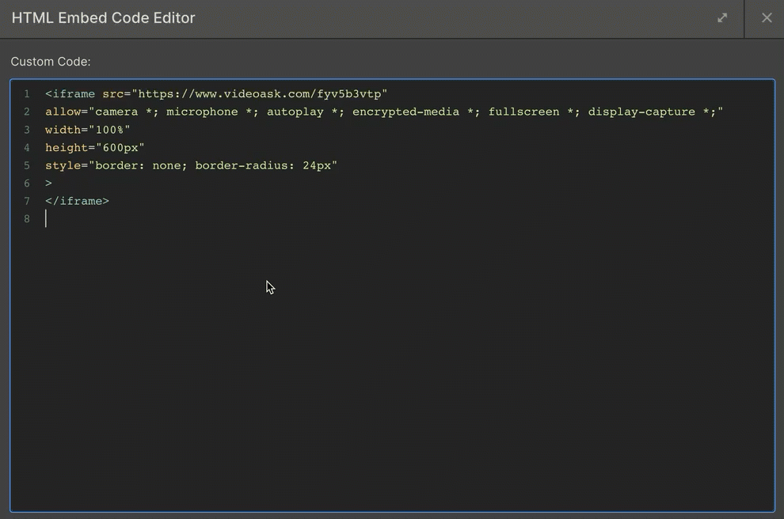
Task: Click the display-capture text in allow attribute
Action: 641,112
